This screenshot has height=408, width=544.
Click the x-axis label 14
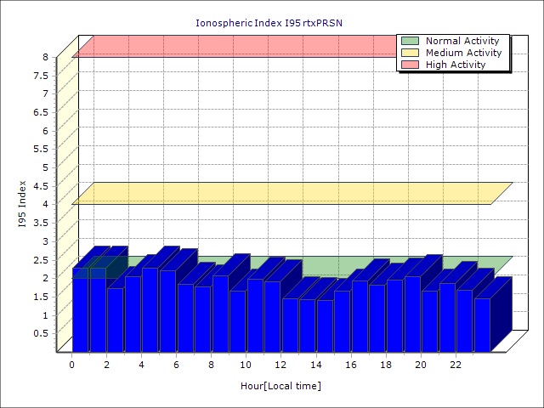point(316,365)
